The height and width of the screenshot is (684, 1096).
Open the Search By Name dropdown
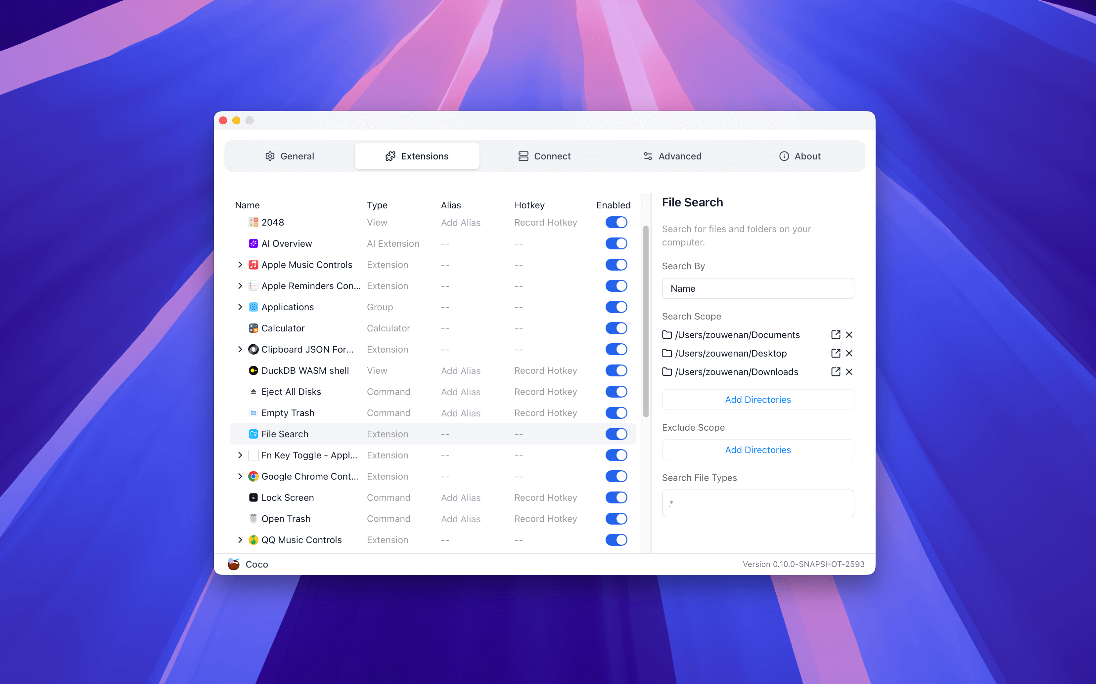tap(757, 289)
